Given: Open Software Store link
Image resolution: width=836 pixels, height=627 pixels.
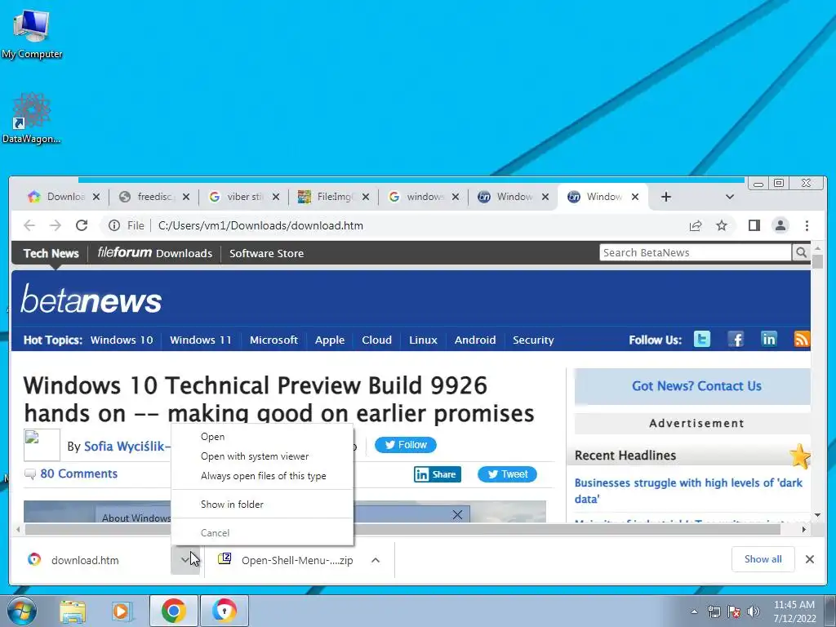Looking at the screenshot, I should pyautogui.click(x=267, y=253).
